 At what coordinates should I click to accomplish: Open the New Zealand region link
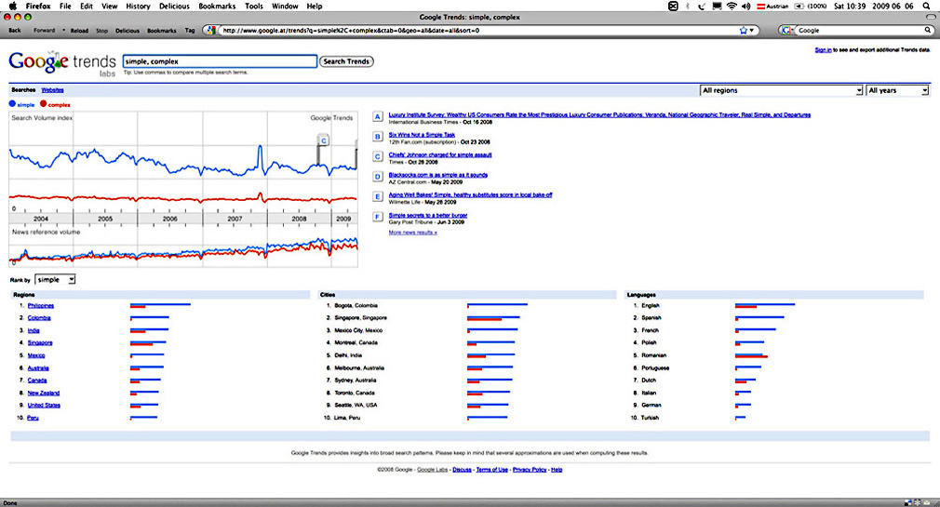43,394
